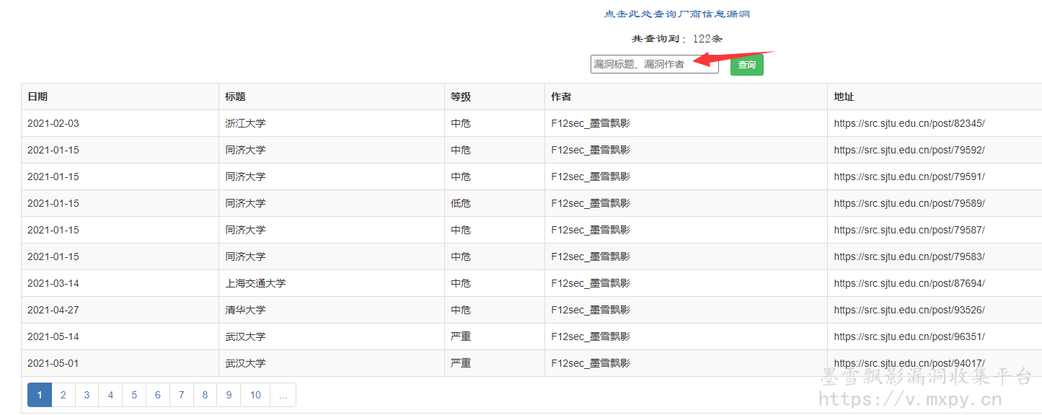Focus the 漏洞标题、漏洞作者 search box
The height and width of the screenshot is (415, 1042).
[655, 64]
